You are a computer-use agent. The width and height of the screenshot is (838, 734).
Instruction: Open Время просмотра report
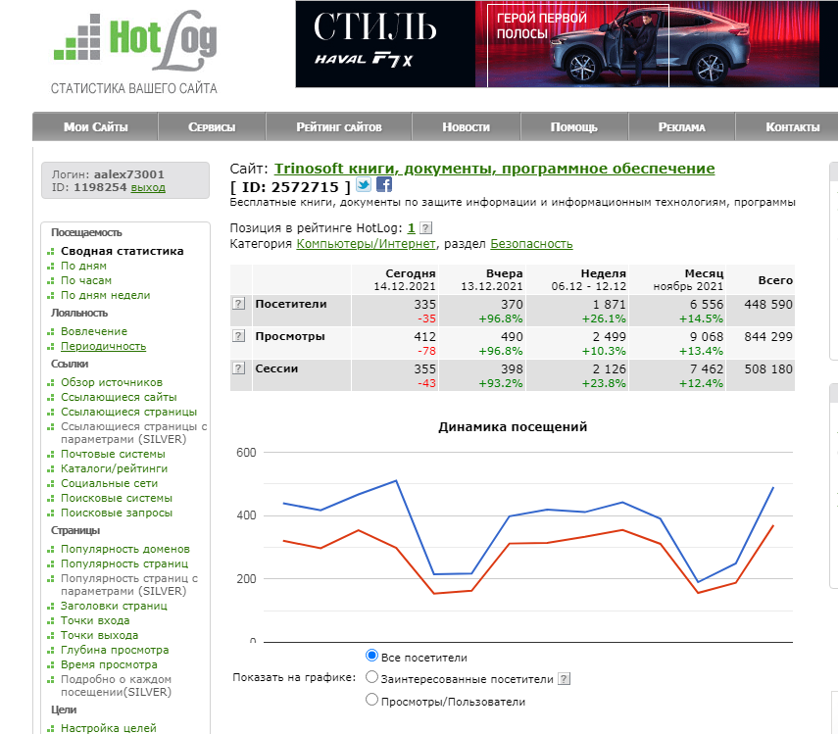(109, 664)
